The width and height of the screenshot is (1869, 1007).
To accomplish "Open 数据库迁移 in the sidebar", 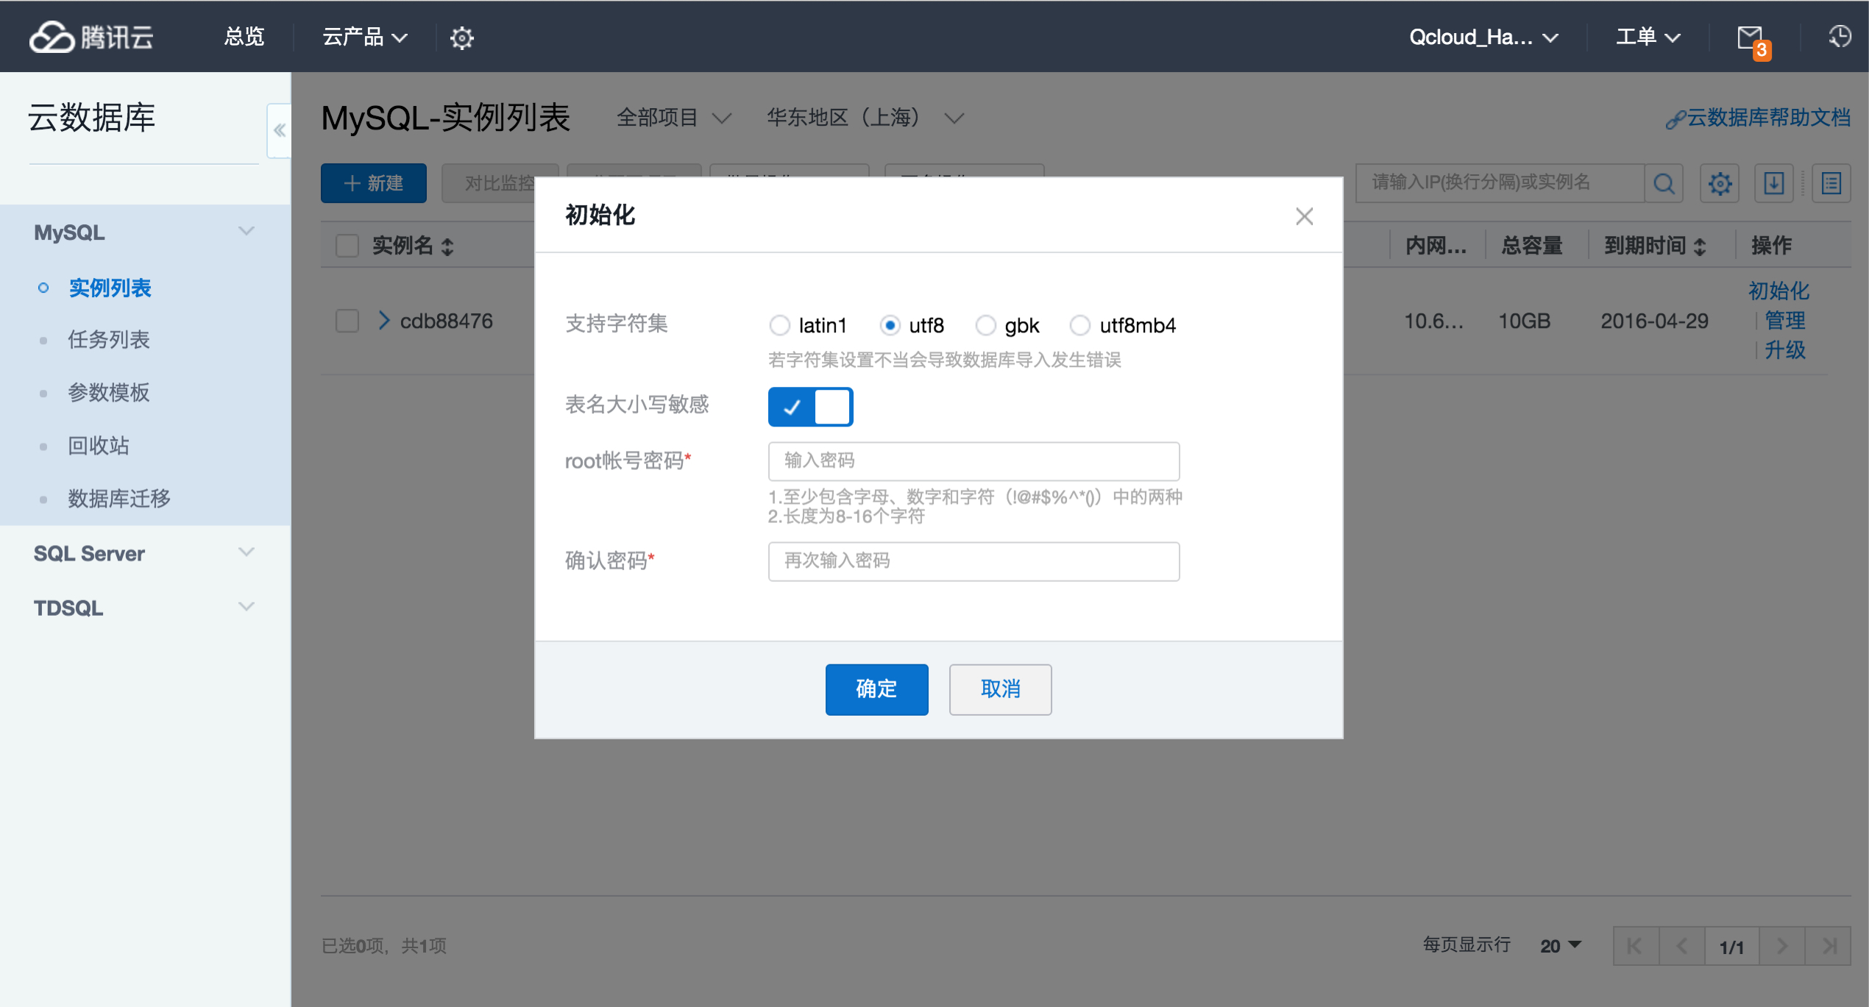I will pyautogui.click(x=119, y=499).
